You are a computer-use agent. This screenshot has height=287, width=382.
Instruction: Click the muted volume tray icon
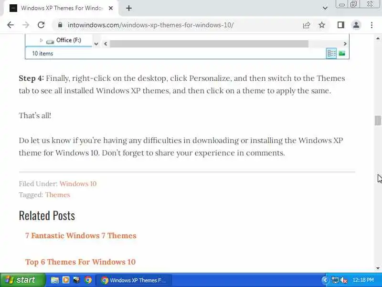pyautogui.click(x=344, y=280)
